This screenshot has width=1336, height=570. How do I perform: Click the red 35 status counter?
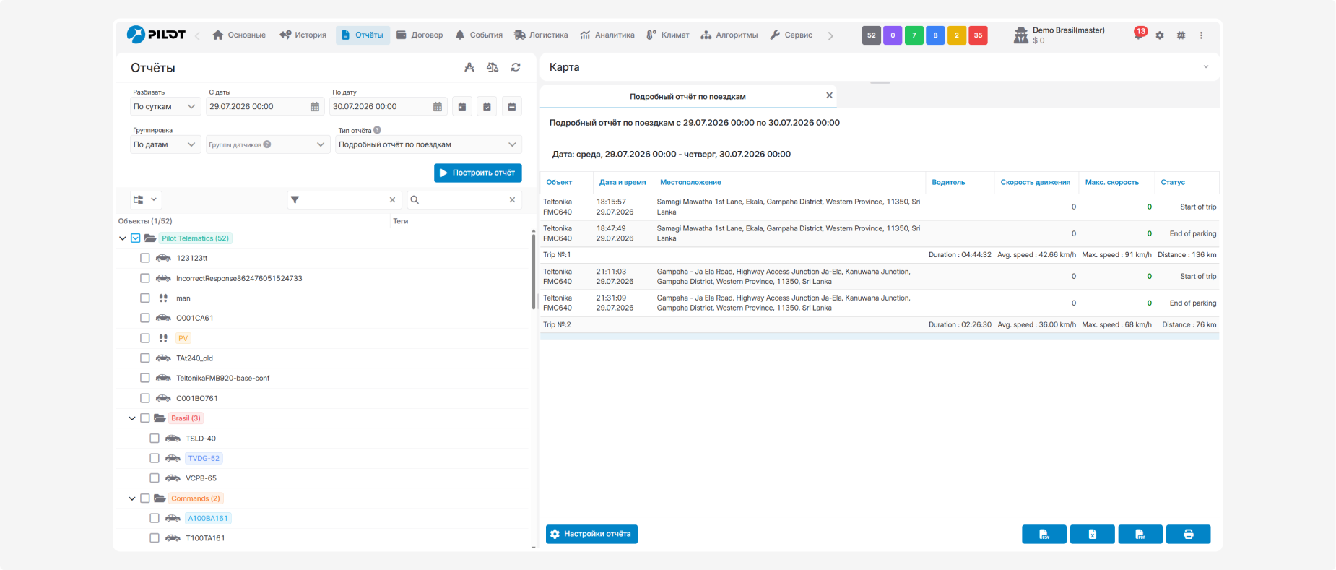click(x=978, y=35)
